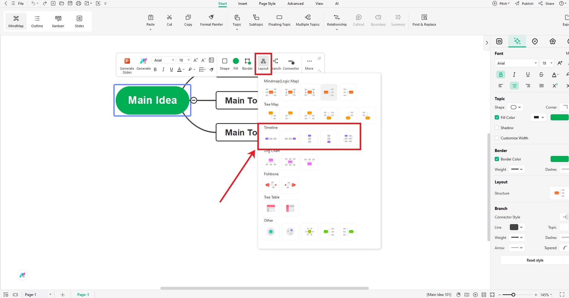The height and width of the screenshot is (298, 569).
Task: Click the green Fill Color swatch
Action: click(x=559, y=117)
